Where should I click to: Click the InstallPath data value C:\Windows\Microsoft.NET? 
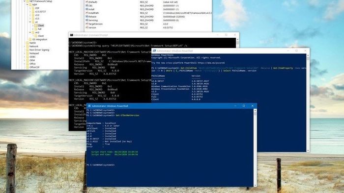[187, 13]
